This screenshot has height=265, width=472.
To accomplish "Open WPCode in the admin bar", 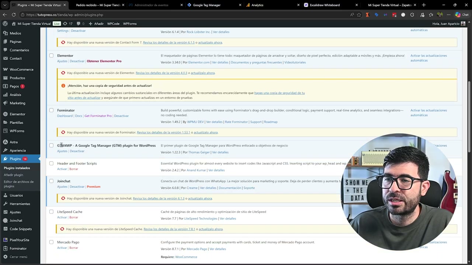I will (113, 24).
